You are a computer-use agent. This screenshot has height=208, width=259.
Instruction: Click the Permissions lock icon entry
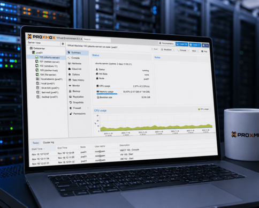coord(71,114)
